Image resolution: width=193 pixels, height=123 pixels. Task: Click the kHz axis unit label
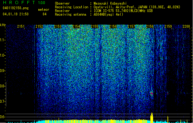[x=3, y=25]
